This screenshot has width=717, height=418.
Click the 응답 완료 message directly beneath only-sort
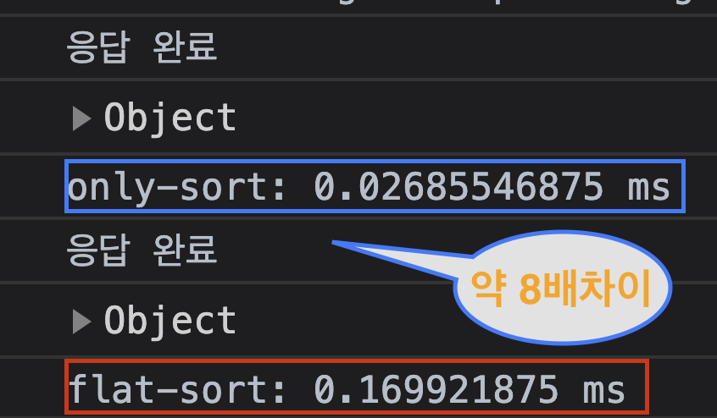click(142, 250)
